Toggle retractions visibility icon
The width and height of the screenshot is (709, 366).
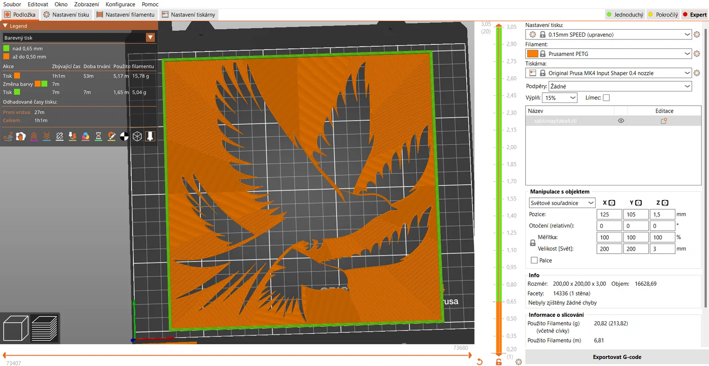click(34, 137)
